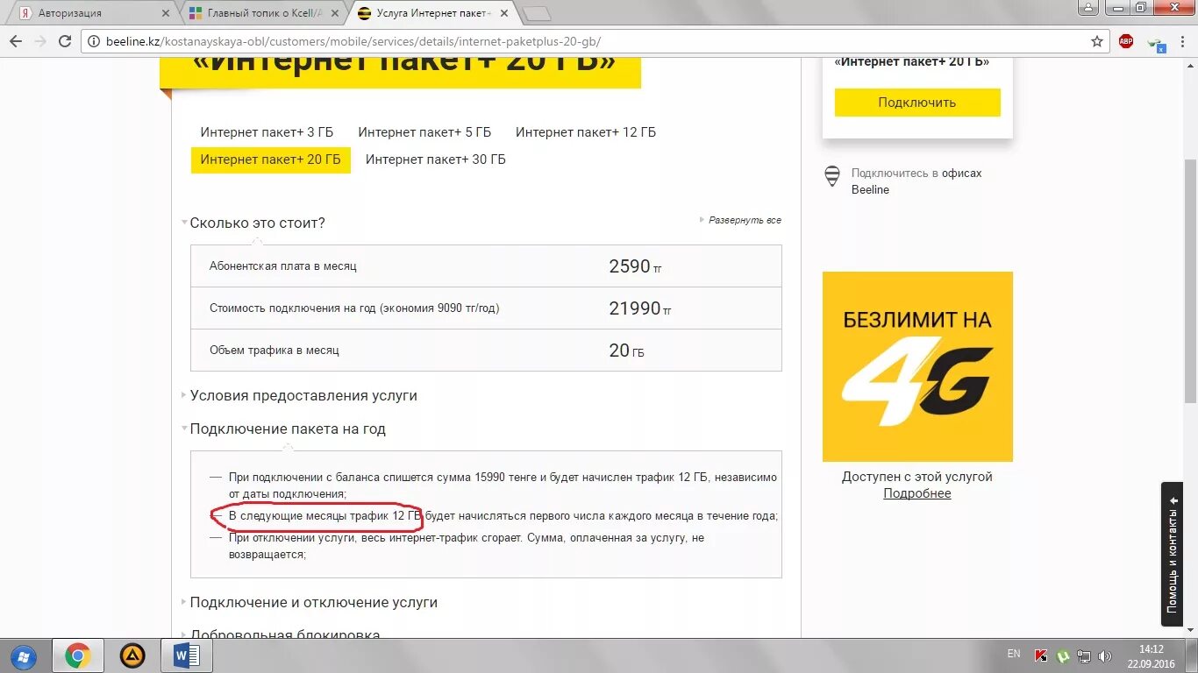Expand Добровольная блокировка section
Image resolution: width=1198 pixels, height=673 pixels.
tap(285, 633)
